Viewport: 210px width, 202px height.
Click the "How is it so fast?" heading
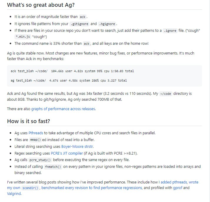29,121
